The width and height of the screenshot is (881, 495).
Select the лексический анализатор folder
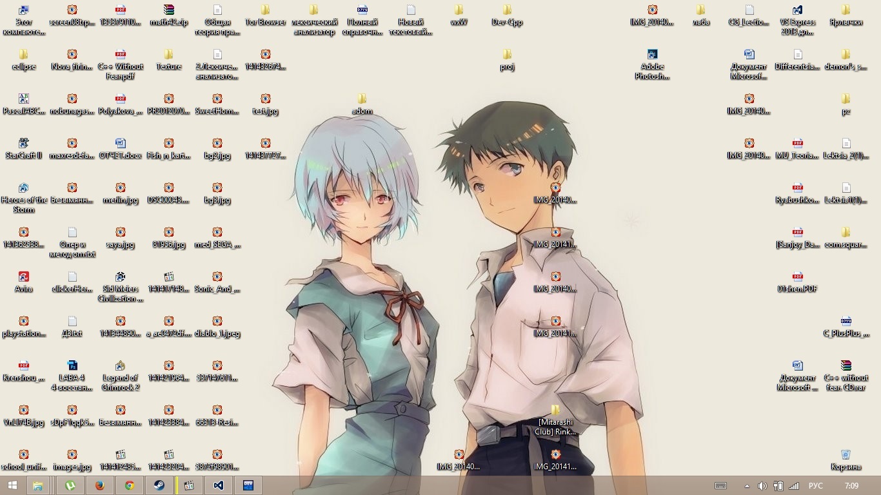313,20
